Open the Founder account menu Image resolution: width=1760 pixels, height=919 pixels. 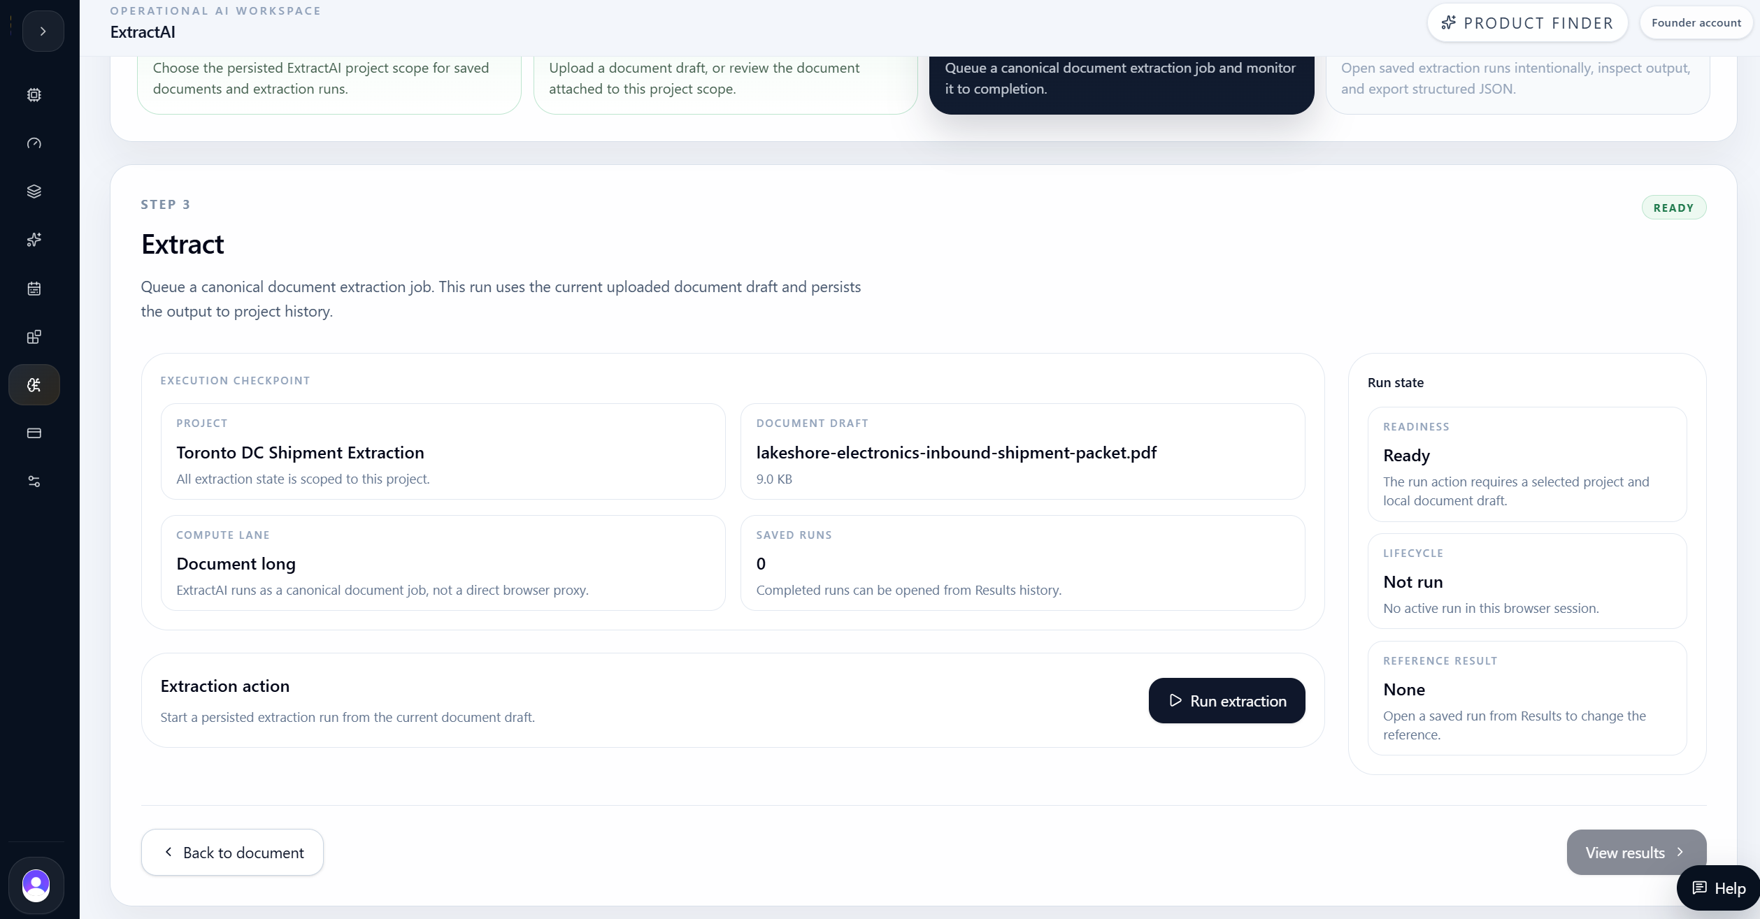tap(1696, 23)
